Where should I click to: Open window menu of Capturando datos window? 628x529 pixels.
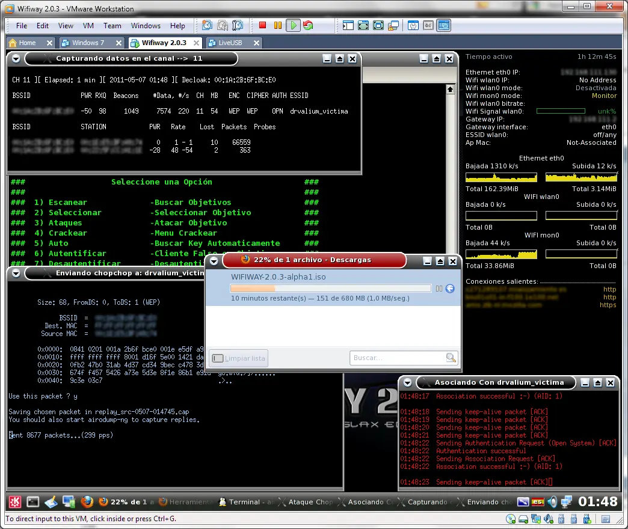[x=16, y=59]
